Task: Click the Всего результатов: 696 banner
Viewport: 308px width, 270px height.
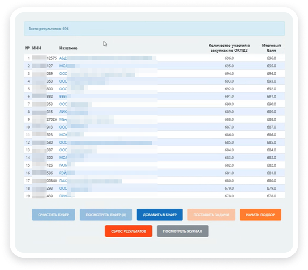Action: pos(154,29)
